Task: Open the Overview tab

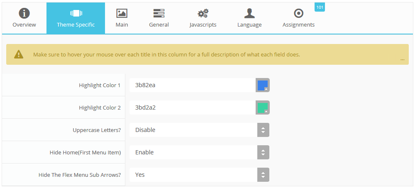Action: click(24, 18)
